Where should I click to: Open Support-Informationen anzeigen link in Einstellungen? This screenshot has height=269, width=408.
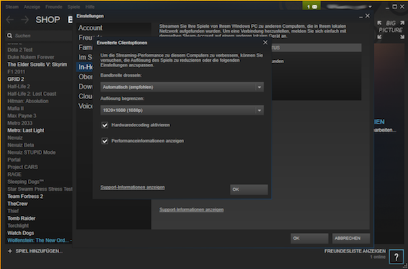[191, 209]
